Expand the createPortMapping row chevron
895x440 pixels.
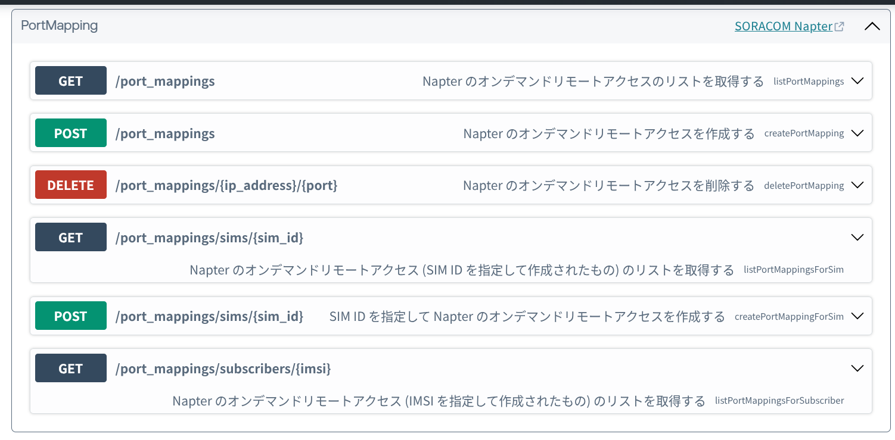[857, 133]
